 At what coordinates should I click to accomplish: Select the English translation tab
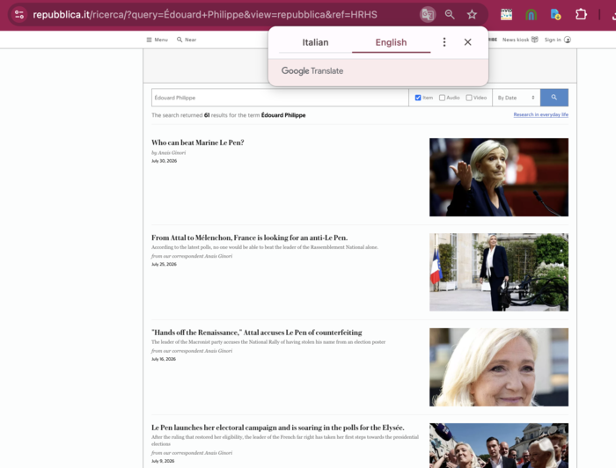(391, 42)
